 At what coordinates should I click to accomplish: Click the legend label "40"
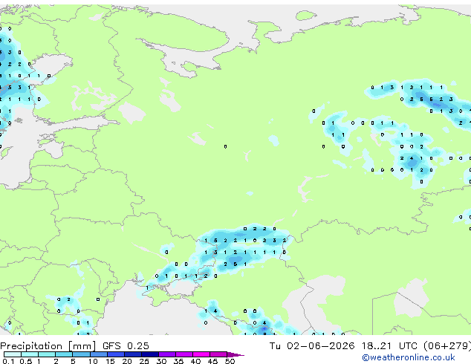[x=195, y=361]
